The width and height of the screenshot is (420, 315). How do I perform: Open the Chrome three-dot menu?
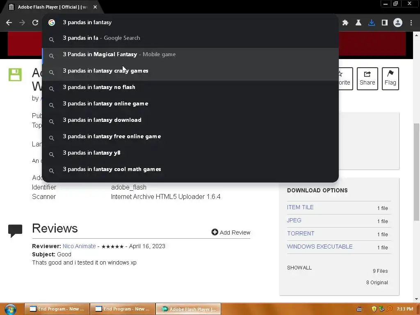tap(411, 23)
